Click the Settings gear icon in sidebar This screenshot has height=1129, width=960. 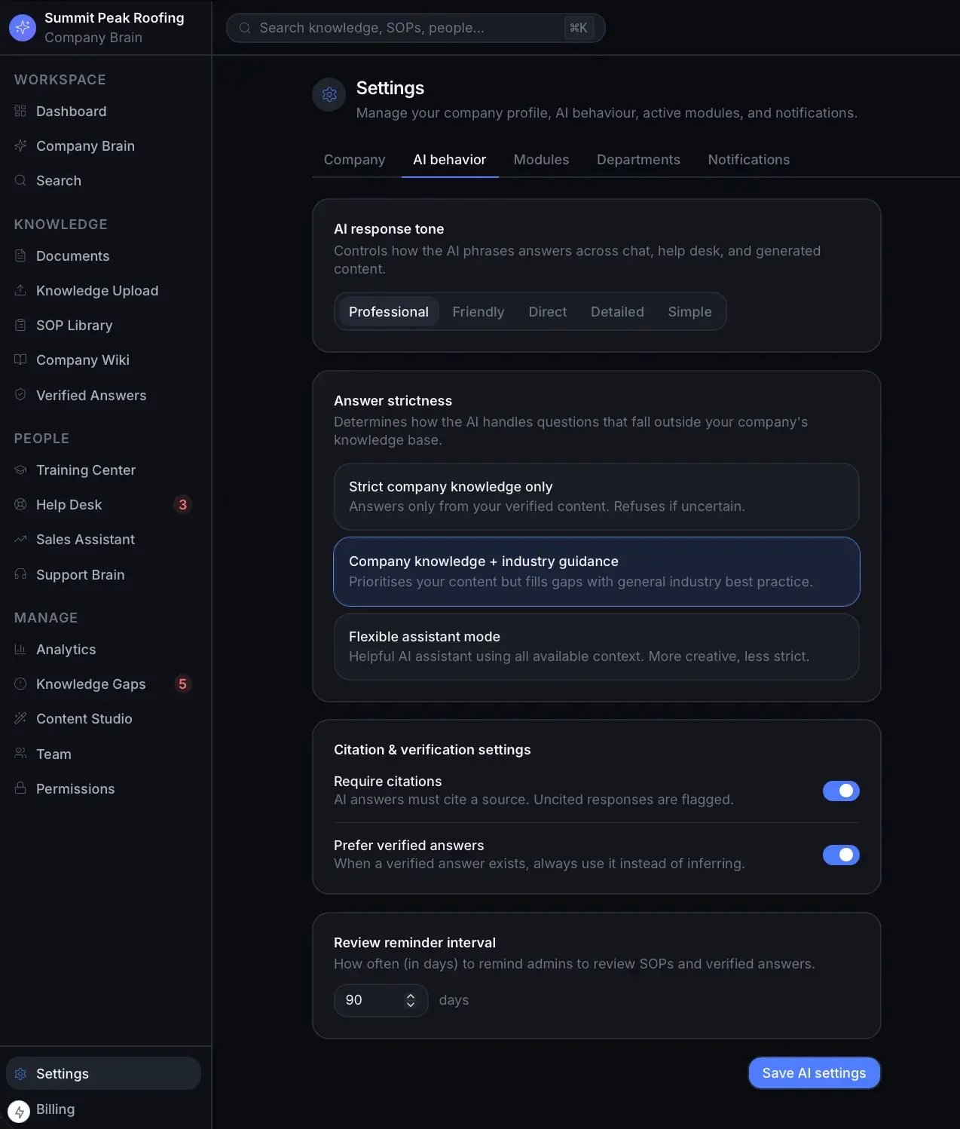point(20,1074)
